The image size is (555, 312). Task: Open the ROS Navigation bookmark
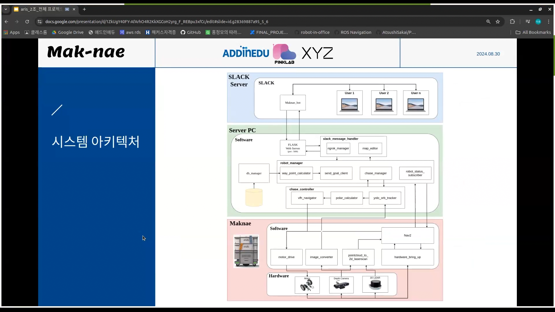point(353,32)
